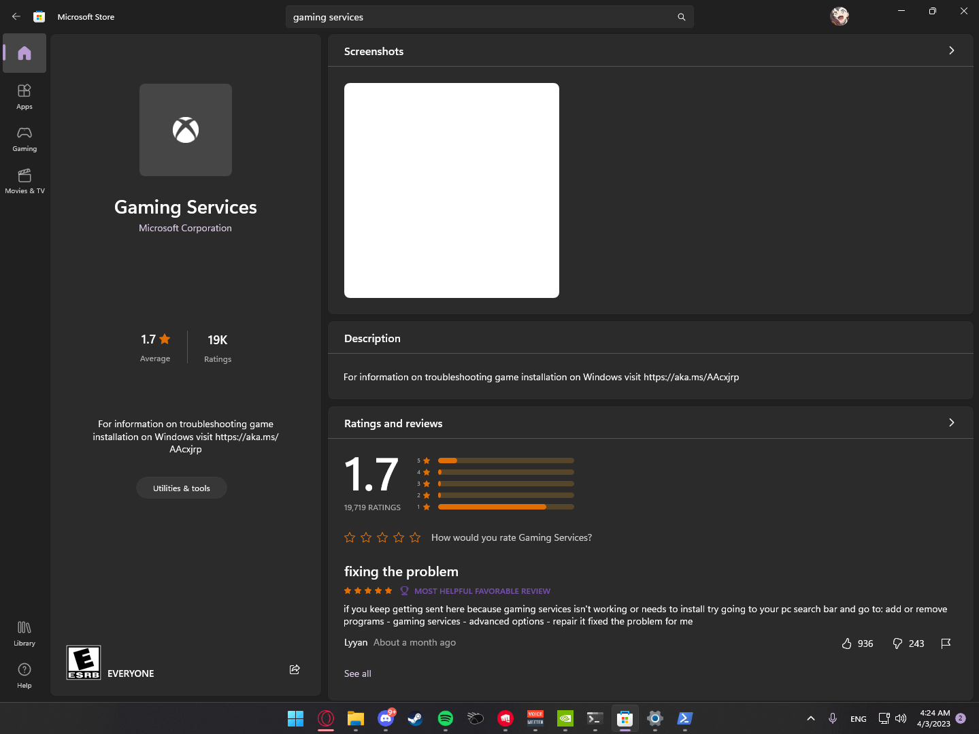Report the review with flag icon

point(946,644)
